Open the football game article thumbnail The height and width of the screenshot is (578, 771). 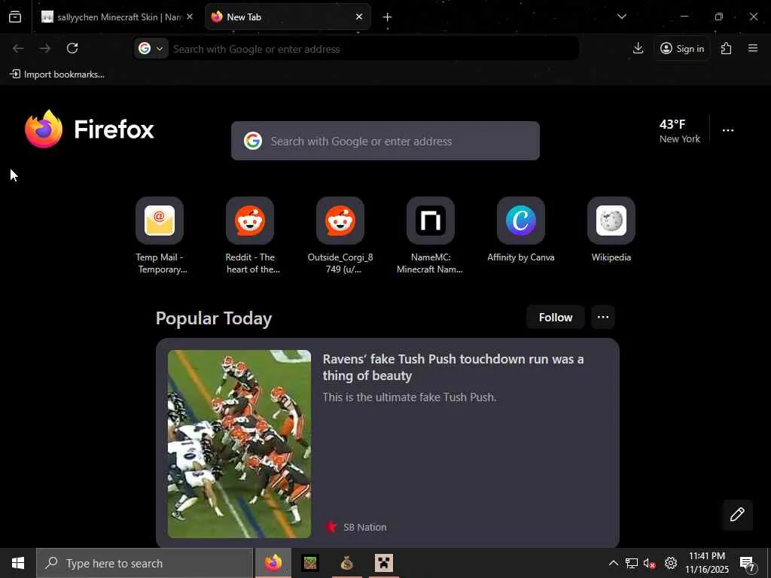(x=239, y=444)
